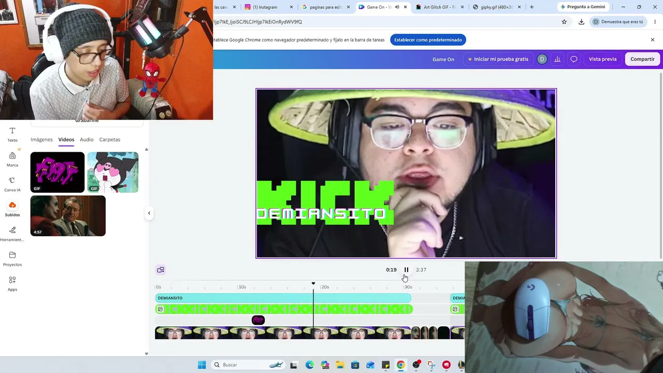Select the Kuromi cartoon GIF thumbnail
The height and width of the screenshot is (373, 663).
click(x=113, y=172)
